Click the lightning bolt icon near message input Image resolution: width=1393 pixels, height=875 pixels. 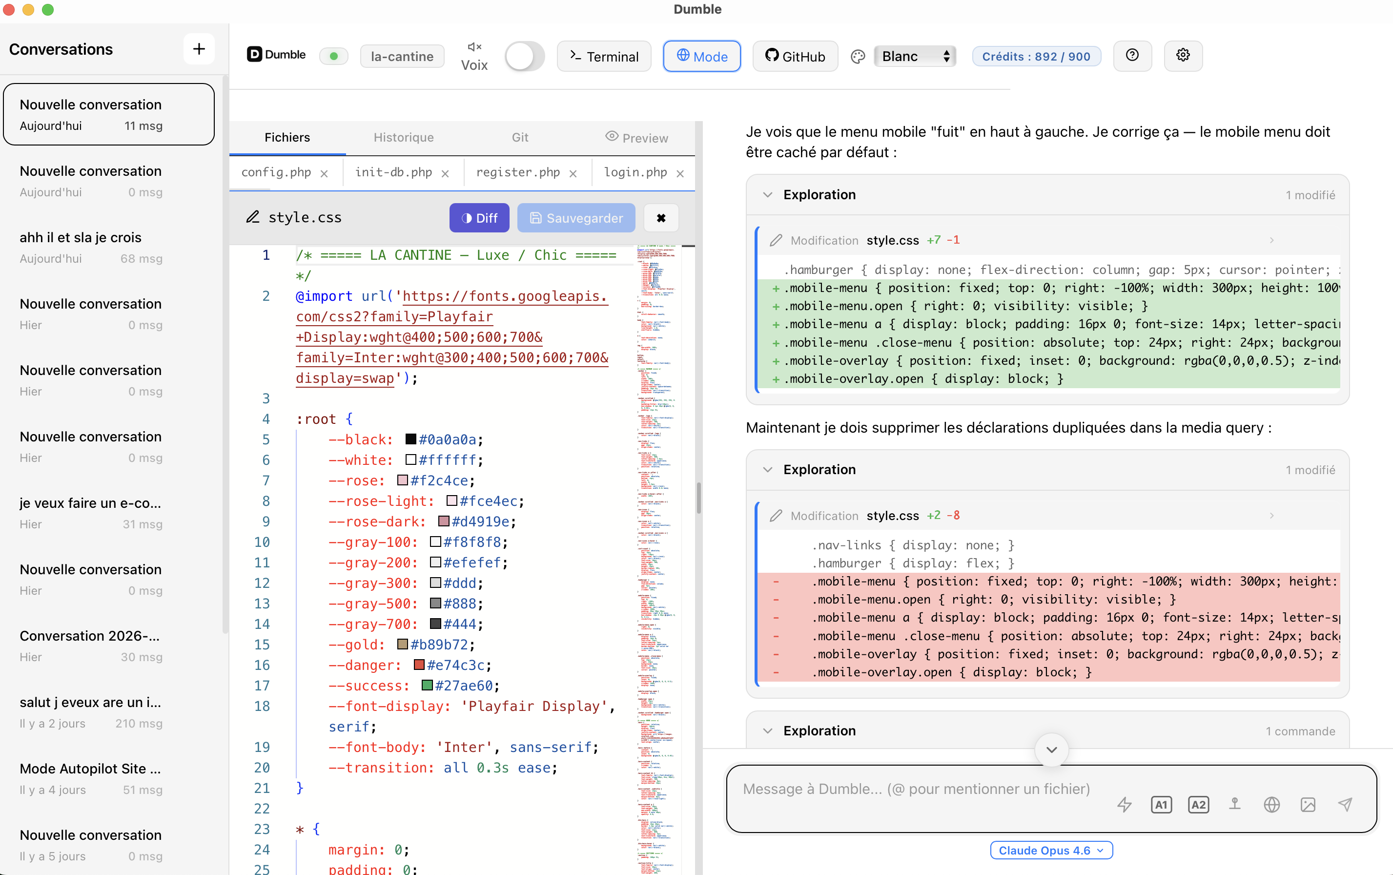coord(1125,804)
